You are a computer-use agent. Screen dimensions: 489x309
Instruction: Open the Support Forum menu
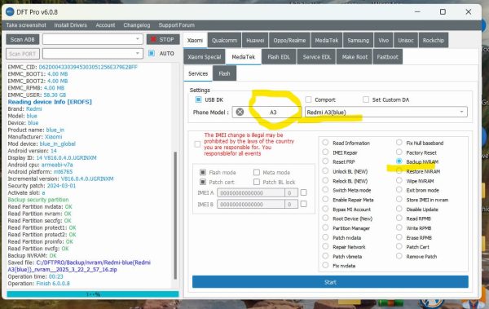pos(177,25)
